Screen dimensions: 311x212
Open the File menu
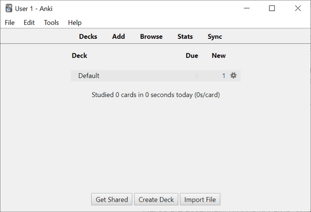[x=10, y=23]
